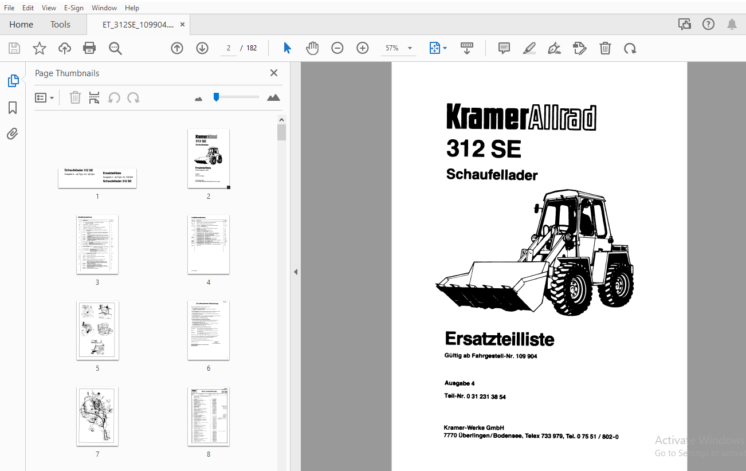
Task: Select page 1 thumbnail
Action: [97, 178]
